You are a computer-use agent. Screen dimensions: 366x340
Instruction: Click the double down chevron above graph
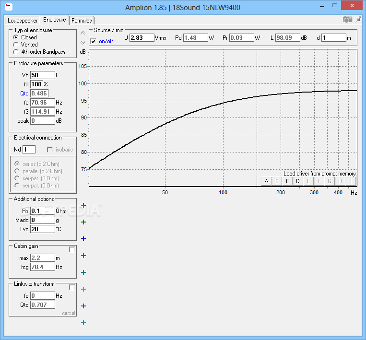pos(83,42)
